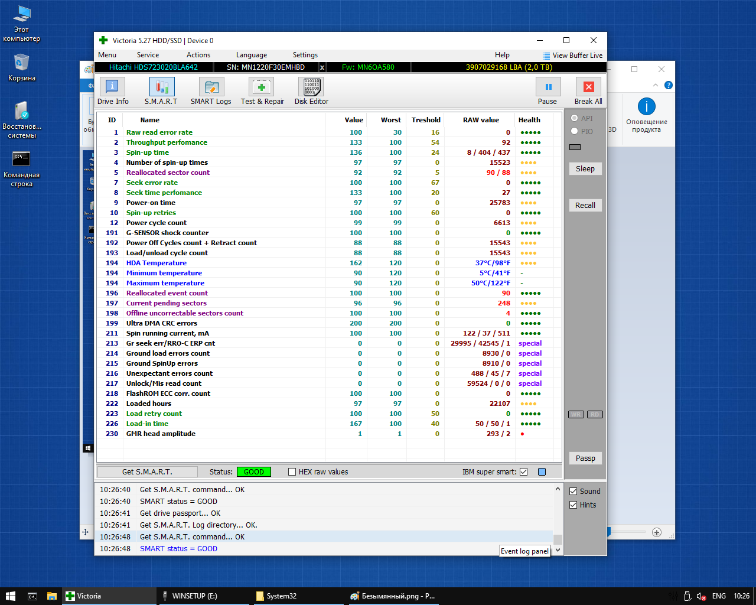Click the USB device tray icon
Viewport: 756px width, 605px height.
[687, 596]
